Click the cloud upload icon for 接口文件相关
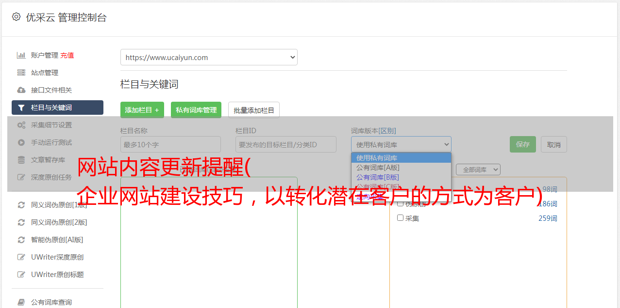The width and height of the screenshot is (620, 308). [21, 90]
